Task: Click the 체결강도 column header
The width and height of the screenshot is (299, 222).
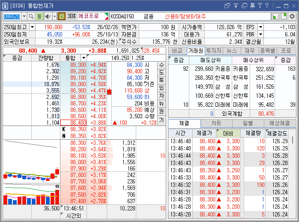Action: (277, 133)
